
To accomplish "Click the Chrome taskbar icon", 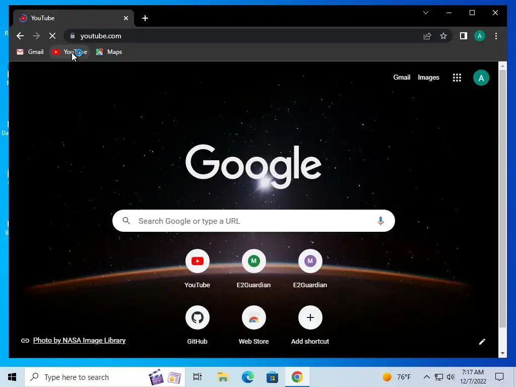I will [297, 377].
